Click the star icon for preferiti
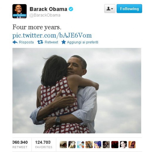 [x=64, y=42]
